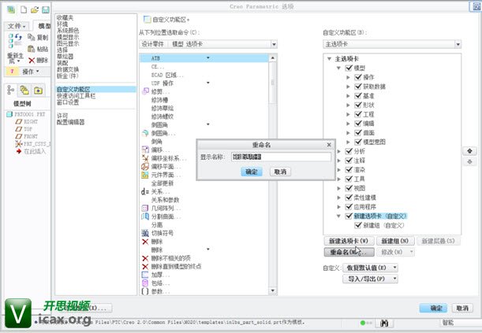Uncheck the 新建选项卡 (自定义) checkbox

(x=349, y=216)
